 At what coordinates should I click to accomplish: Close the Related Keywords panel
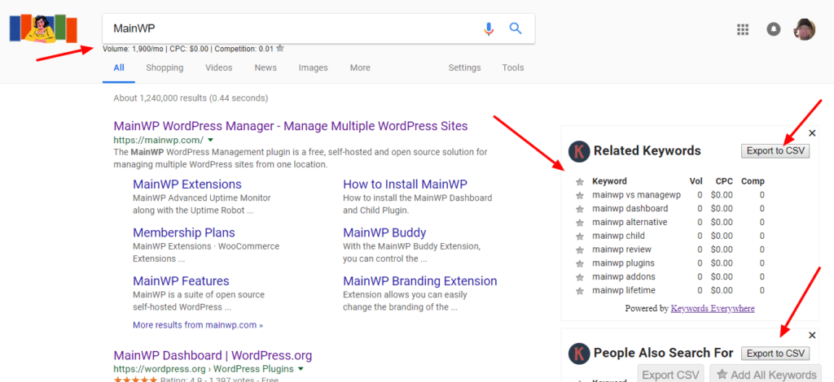[x=812, y=133]
